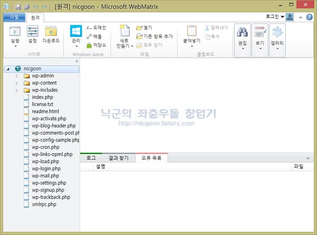This screenshot has height=235, width=317.
Task: Sort by the 설명 column header
Action: (x=192, y=167)
